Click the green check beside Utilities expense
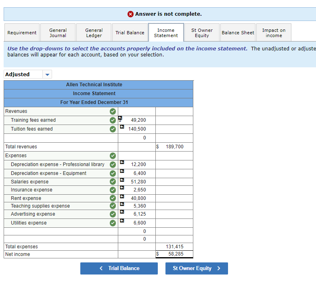The width and height of the screenshot is (316, 287). pyautogui.click(x=113, y=223)
